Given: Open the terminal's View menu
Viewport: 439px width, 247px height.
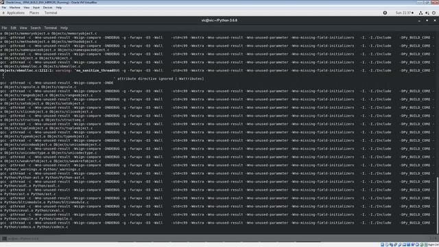Looking at the screenshot, I should pyautogui.click(x=23, y=28).
